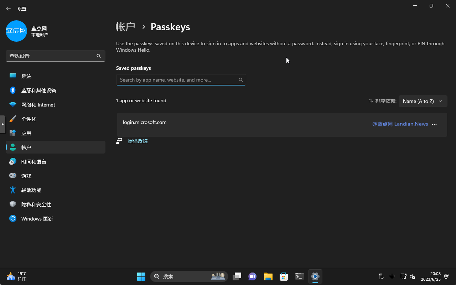Click the 提供反馈 link
The height and width of the screenshot is (285, 456).
[x=138, y=141]
